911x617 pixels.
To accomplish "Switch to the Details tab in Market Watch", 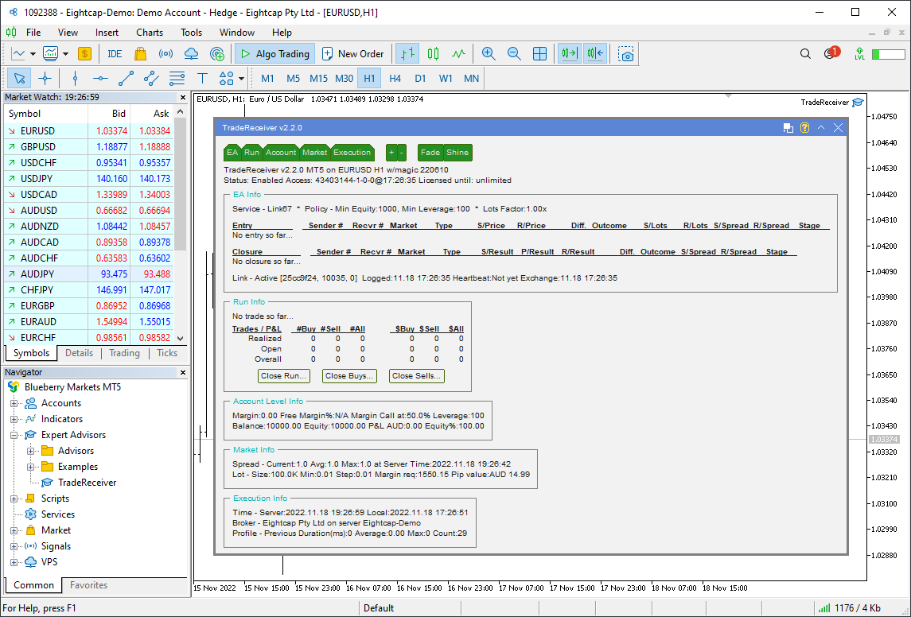I will point(79,353).
